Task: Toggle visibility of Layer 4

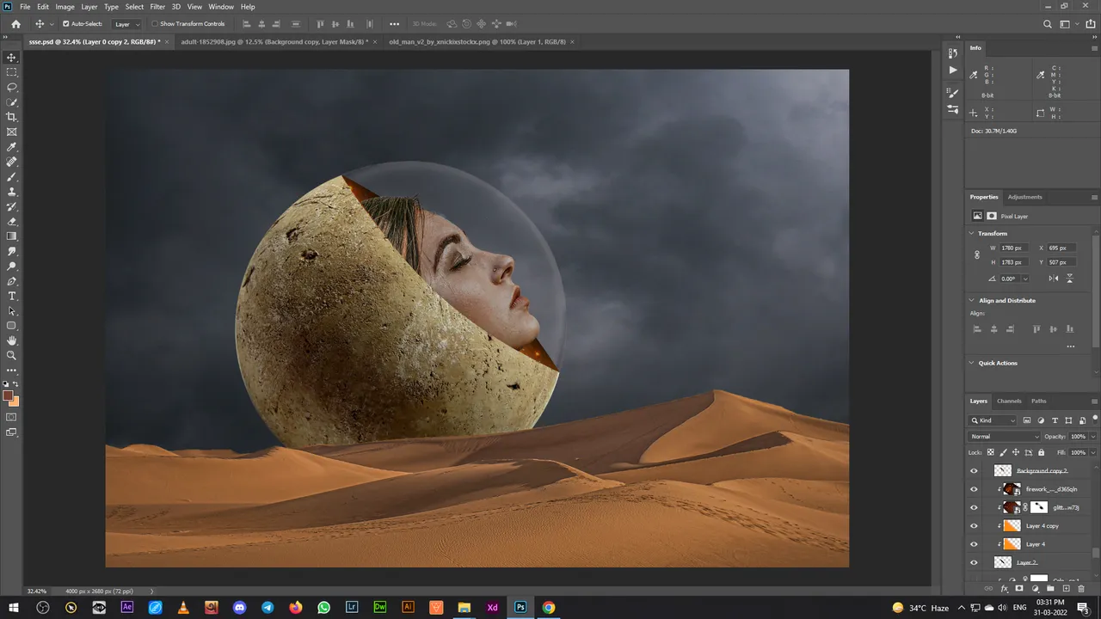Action: (x=974, y=544)
